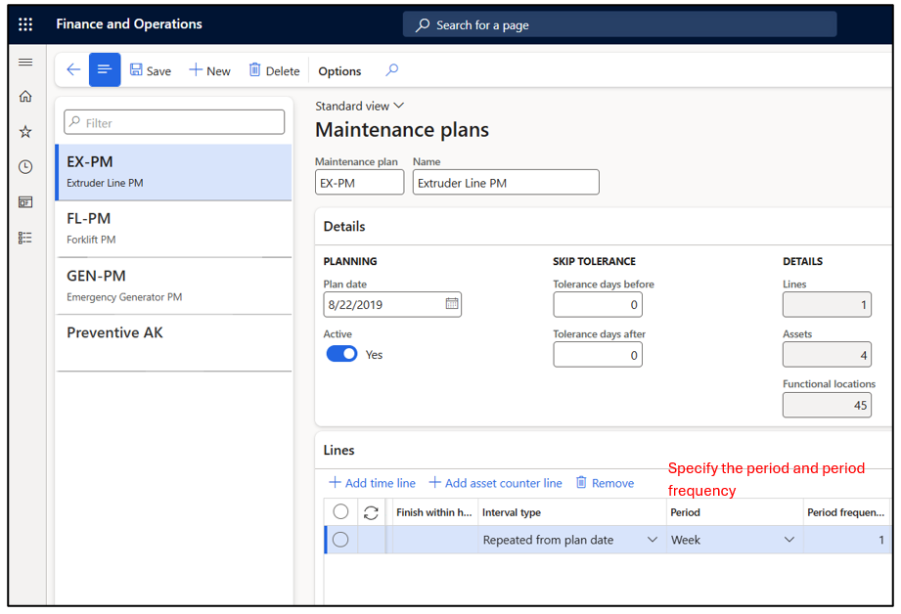Click the Lines count field
The image size is (901, 614).
827,304
